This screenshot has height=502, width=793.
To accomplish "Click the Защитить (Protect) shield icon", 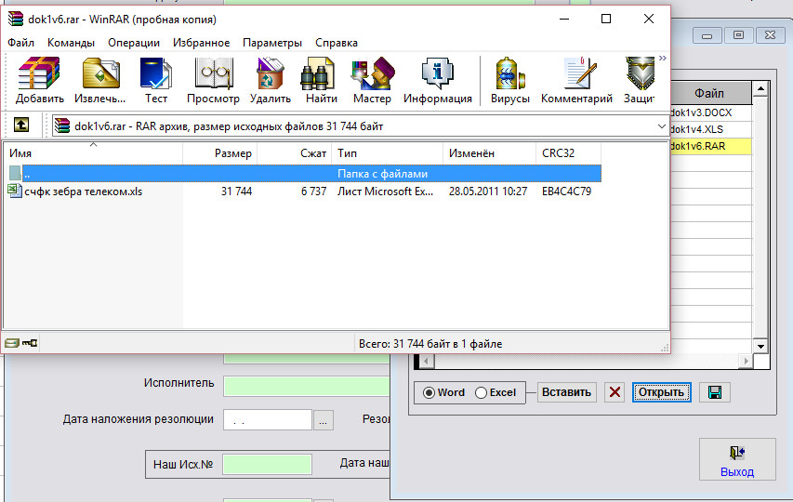I will [x=640, y=80].
